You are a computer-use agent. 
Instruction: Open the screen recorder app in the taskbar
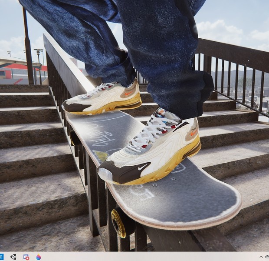point(26,257)
